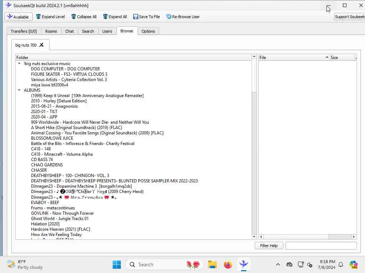Image resolution: width=365 pixels, height=273 pixels.
Task: Select EVABOY - BEEF folder
Action: tap(45, 203)
